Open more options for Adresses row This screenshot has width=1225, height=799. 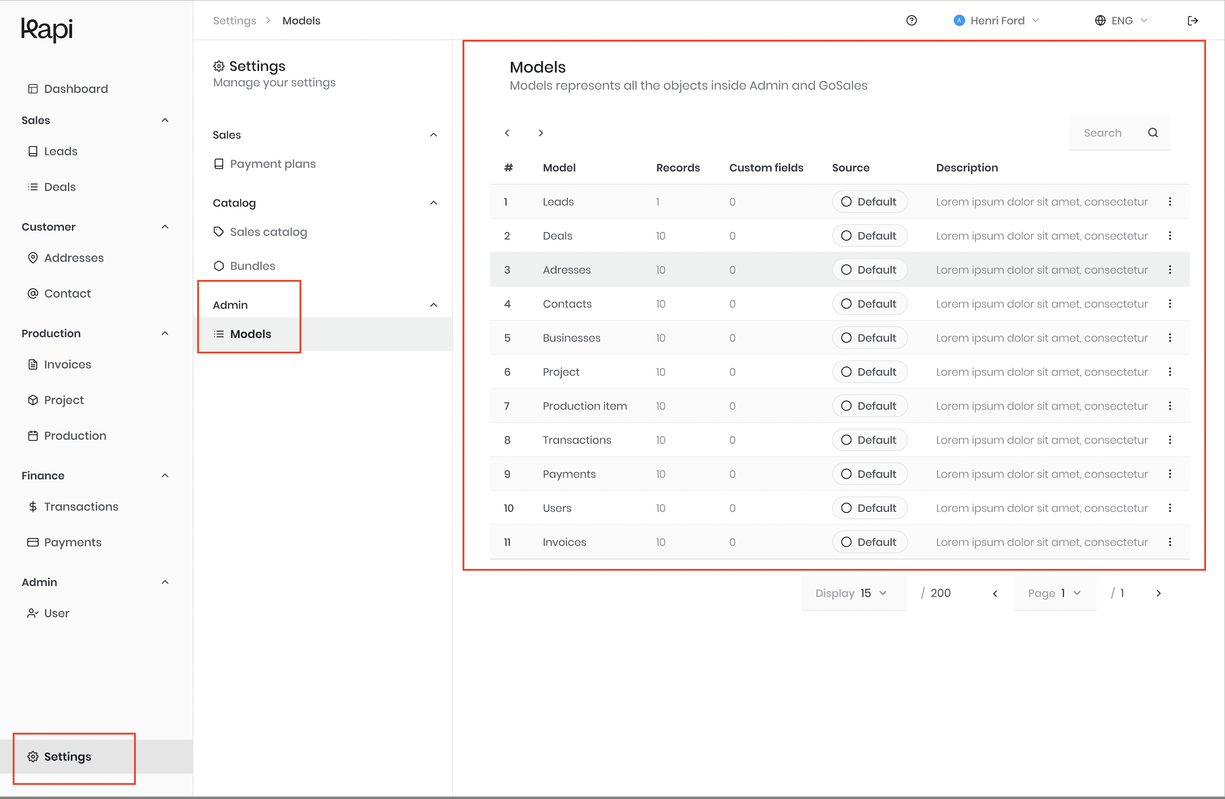pyautogui.click(x=1170, y=269)
